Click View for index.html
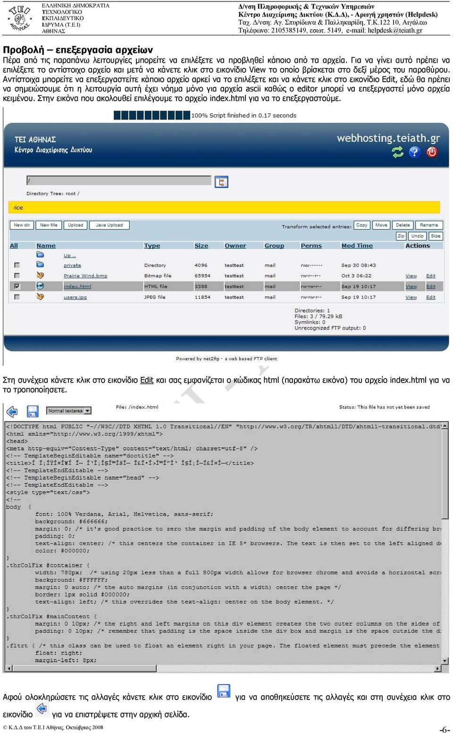 [411, 287]
